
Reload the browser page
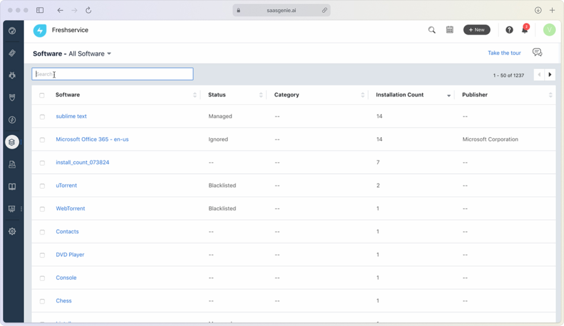click(89, 10)
